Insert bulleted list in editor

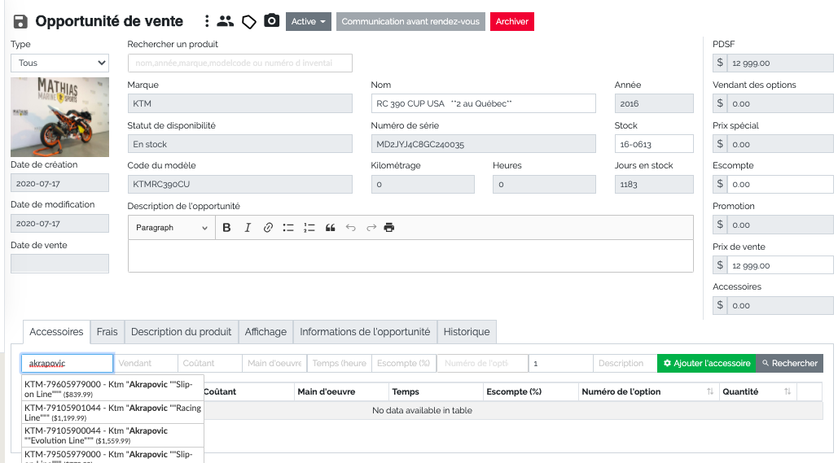288,228
